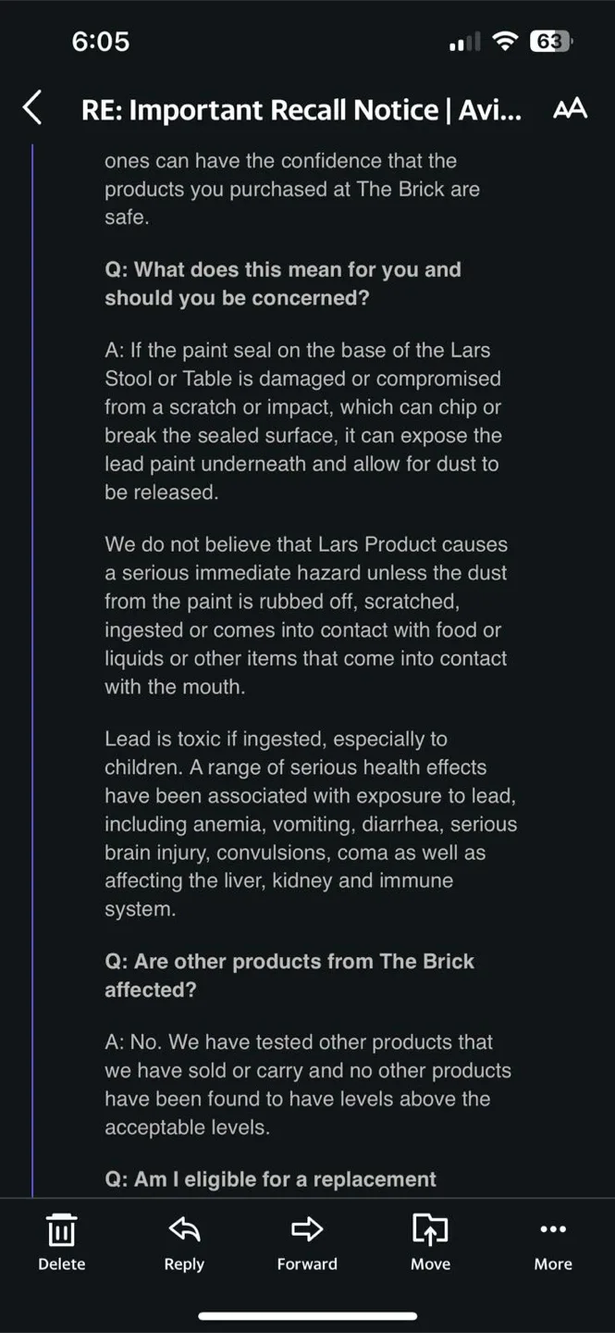Tap the battery level indicator
615x1333 pixels.
(551, 42)
